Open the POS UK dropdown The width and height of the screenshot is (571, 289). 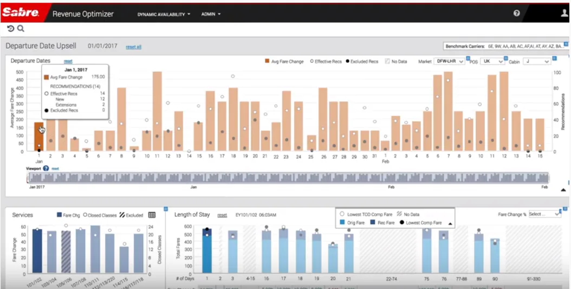(492, 62)
